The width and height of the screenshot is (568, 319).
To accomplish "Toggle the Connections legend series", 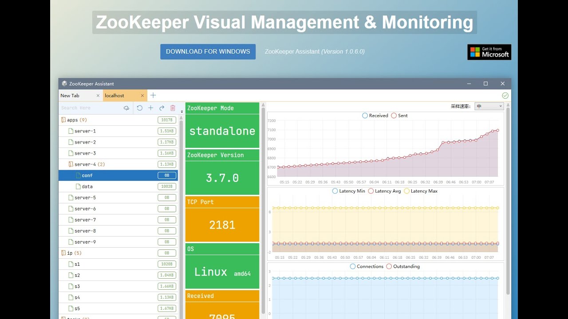I will click(x=367, y=266).
